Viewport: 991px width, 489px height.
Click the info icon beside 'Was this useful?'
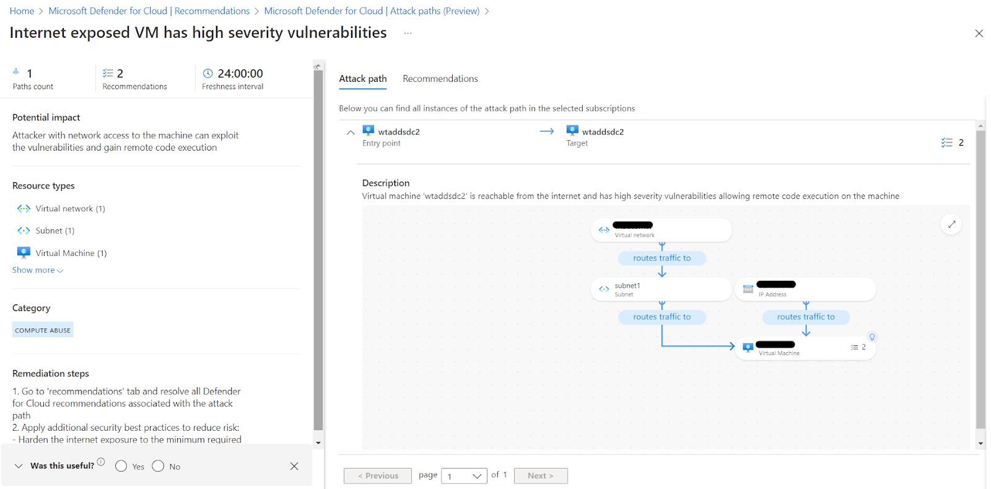(x=101, y=462)
